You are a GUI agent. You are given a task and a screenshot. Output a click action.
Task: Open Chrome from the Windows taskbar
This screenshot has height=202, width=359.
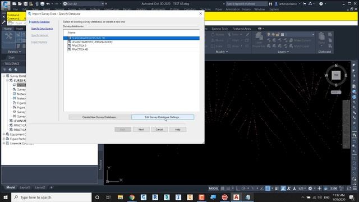click(132, 197)
